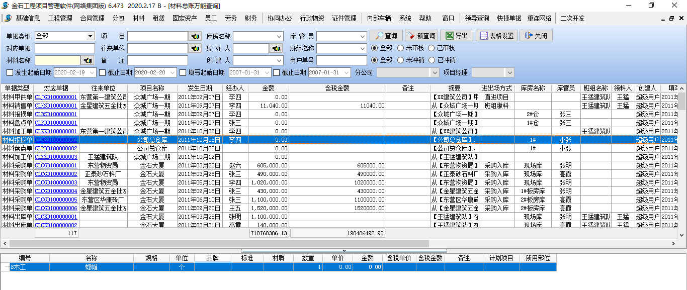
Task: Export the results with 导出
Action: coord(457,36)
